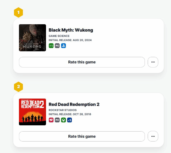Click the Xbox Series XS icon for Wukong
This screenshot has height=153, width=171.
(51, 46)
